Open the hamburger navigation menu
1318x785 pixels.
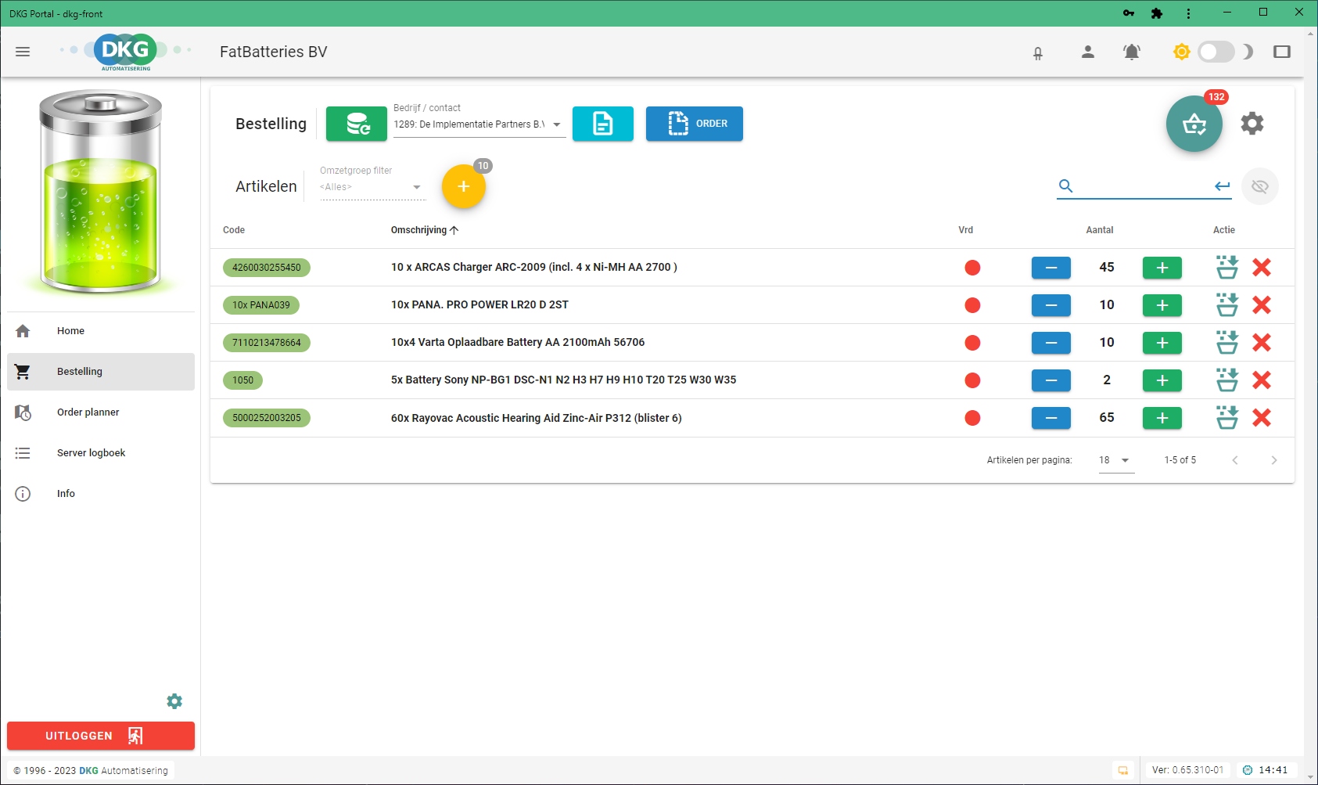[23, 52]
